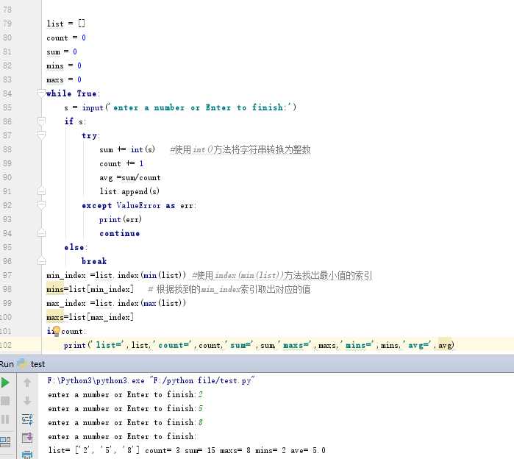Image resolution: width=514 pixels, height=459 pixels.
Task: Click the Restore Layout icon in Run panel
Action: [x=5, y=441]
